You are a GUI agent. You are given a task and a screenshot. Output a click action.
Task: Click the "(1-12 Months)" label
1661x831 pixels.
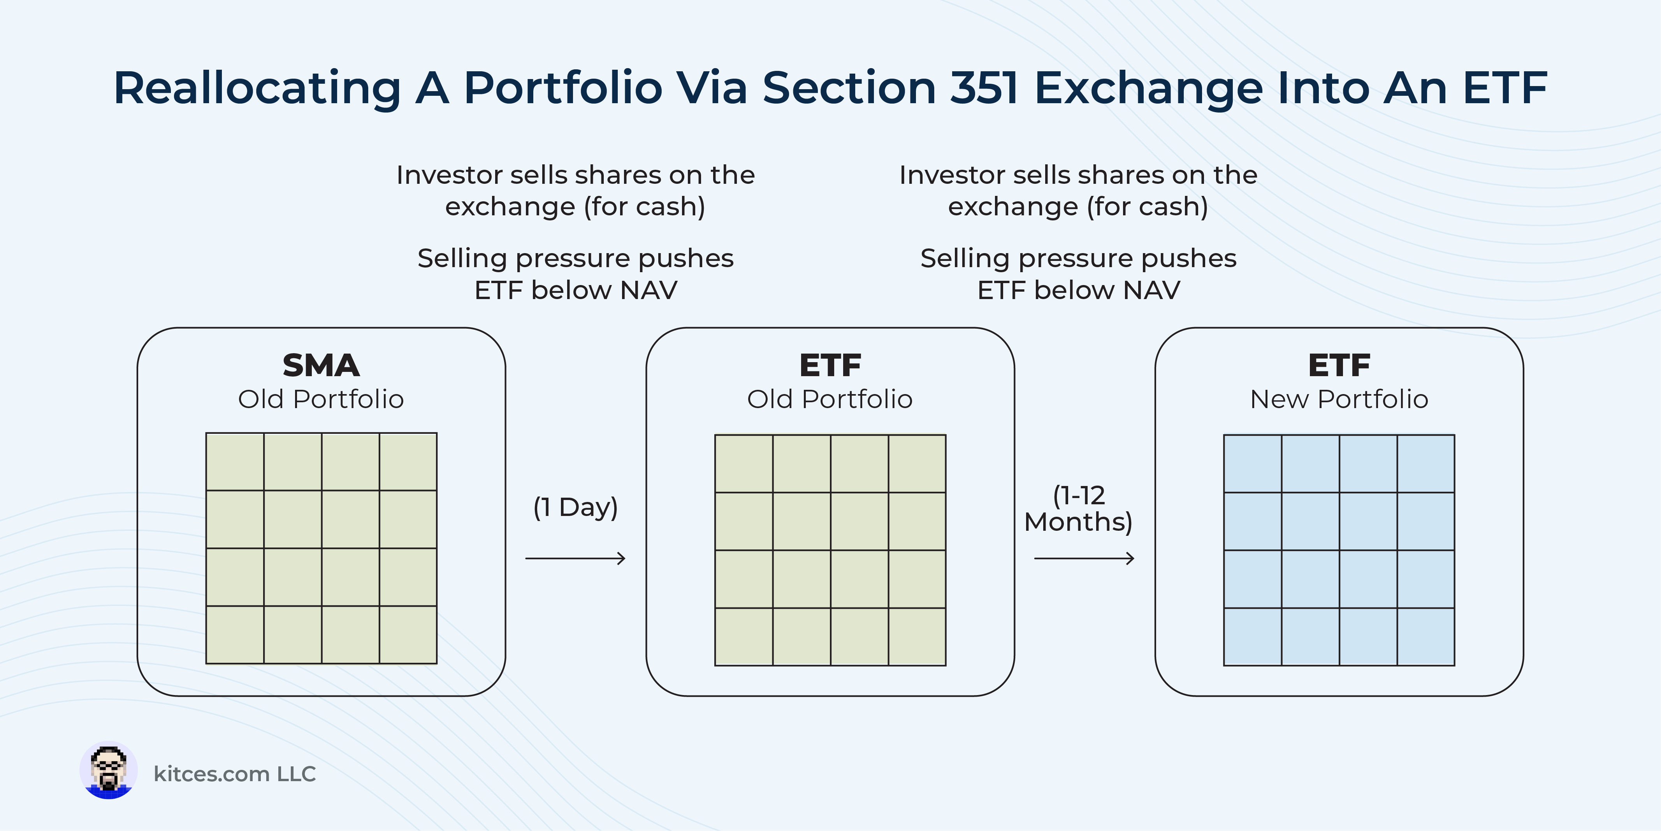pos(1078,509)
